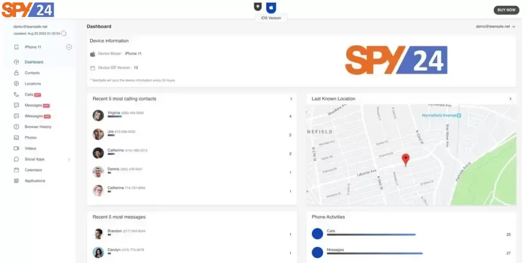Click the Messages activity progress bar
Image resolution: width=527 pixels, height=263 pixels.
[375, 254]
